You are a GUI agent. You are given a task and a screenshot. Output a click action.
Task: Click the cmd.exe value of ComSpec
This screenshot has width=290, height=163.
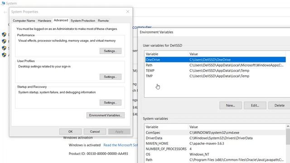pyautogui.click(x=214, y=133)
